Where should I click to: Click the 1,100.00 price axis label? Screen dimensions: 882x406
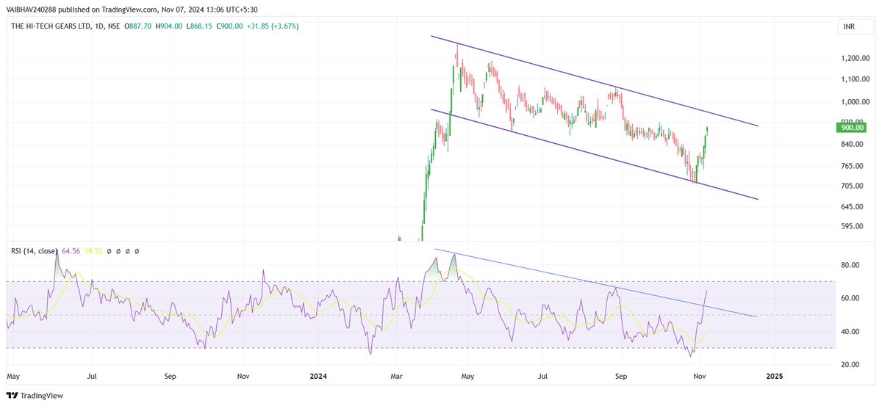[855, 79]
